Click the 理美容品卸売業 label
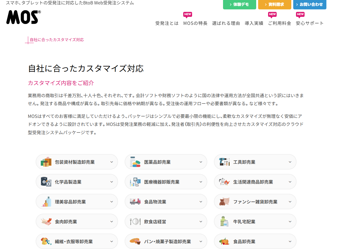 point(70,202)
